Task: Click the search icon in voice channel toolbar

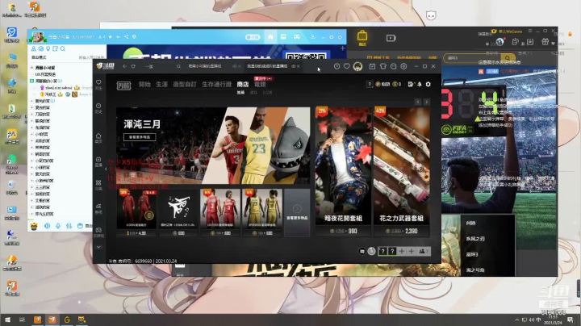Action: (63, 49)
